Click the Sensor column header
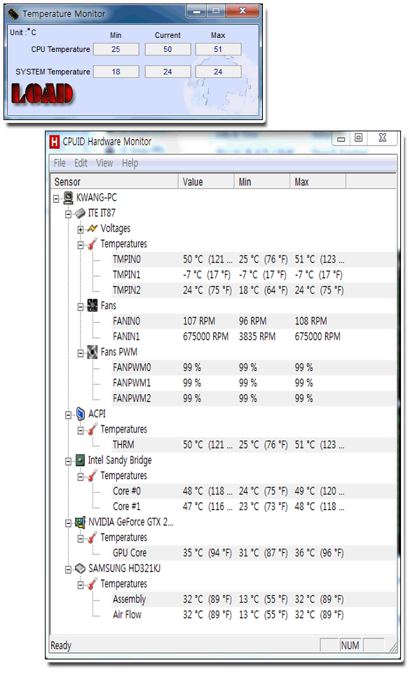 pyautogui.click(x=114, y=182)
